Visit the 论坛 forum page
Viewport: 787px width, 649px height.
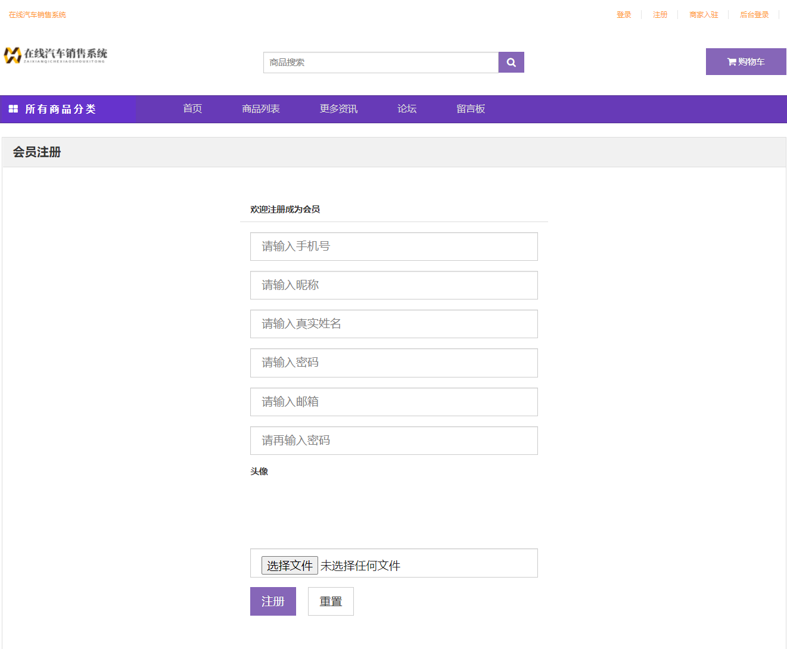click(x=407, y=109)
